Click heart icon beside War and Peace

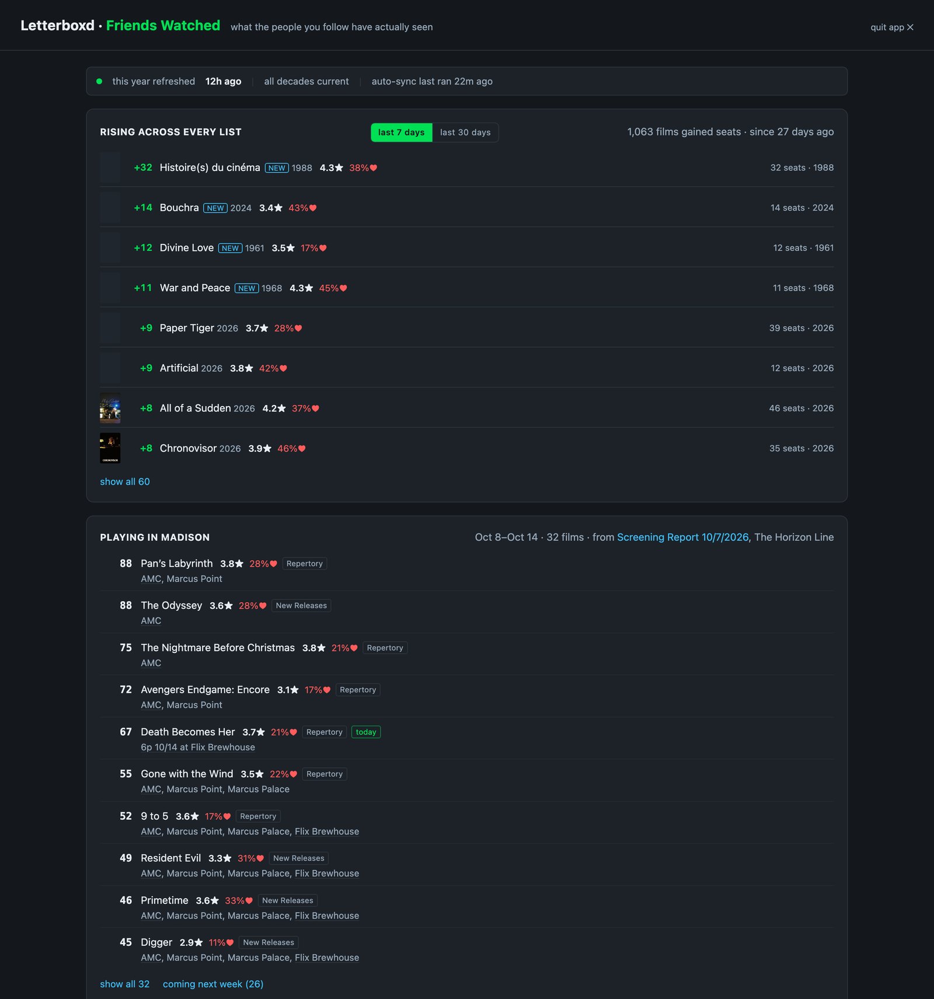[343, 288]
